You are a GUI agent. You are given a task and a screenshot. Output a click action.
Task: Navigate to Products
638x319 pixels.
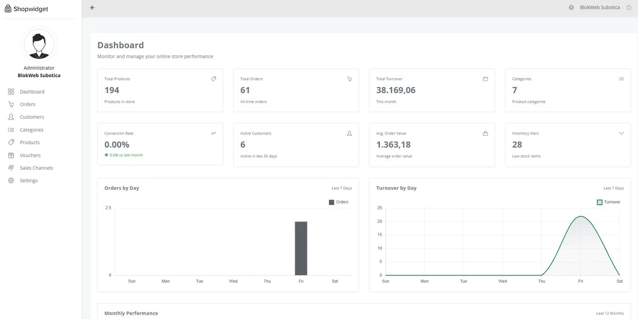[x=30, y=142]
